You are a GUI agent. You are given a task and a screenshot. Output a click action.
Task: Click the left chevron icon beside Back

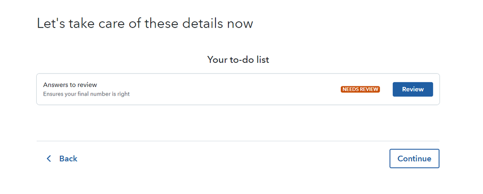pos(48,159)
